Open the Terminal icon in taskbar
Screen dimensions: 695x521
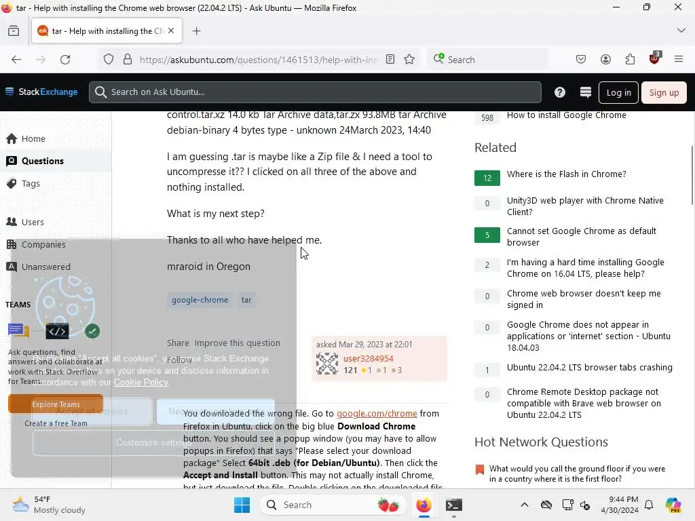[x=454, y=505]
